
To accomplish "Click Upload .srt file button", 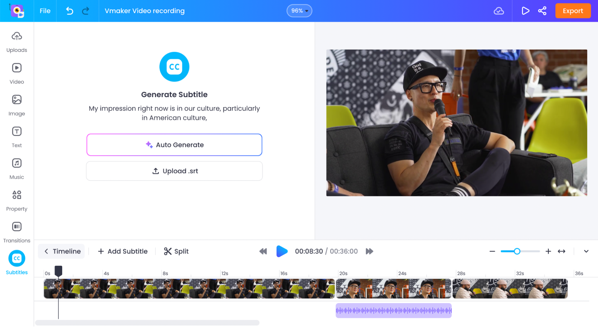I will click(x=174, y=171).
